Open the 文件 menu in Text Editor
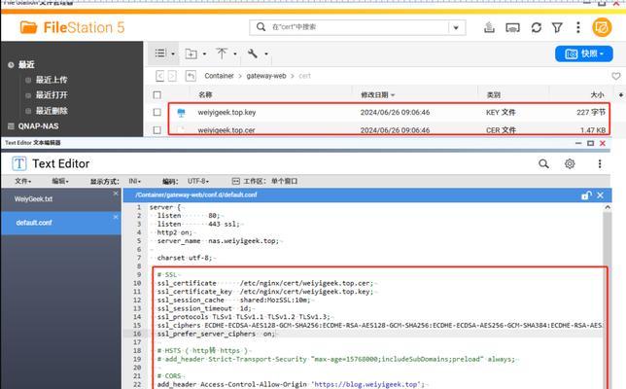Image resolution: width=626 pixels, height=389 pixels. (22, 181)
